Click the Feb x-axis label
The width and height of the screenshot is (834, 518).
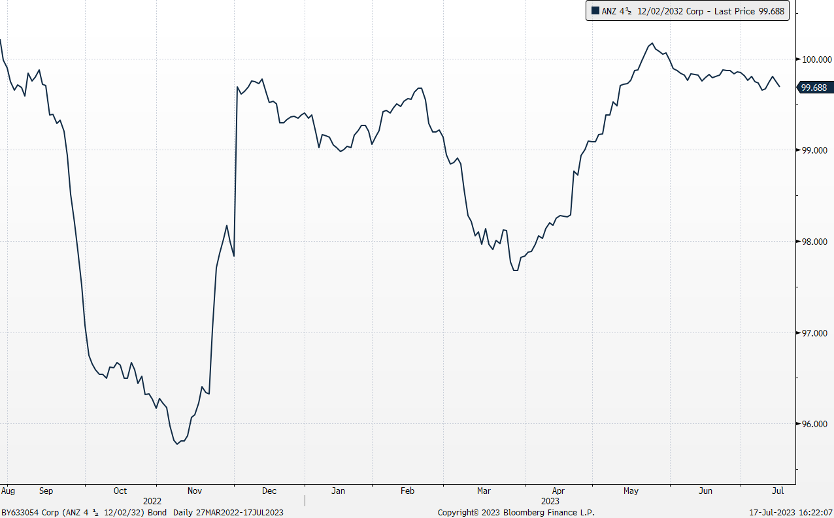tap(407, 491)
